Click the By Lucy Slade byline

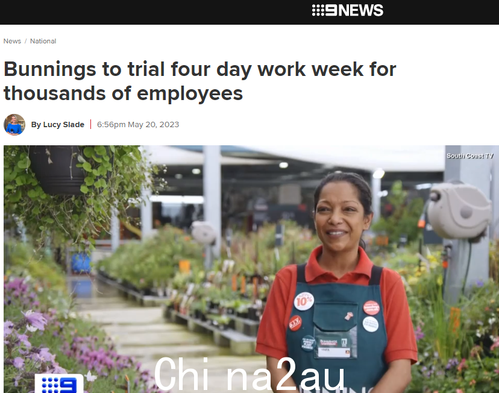tap(58, 124)
